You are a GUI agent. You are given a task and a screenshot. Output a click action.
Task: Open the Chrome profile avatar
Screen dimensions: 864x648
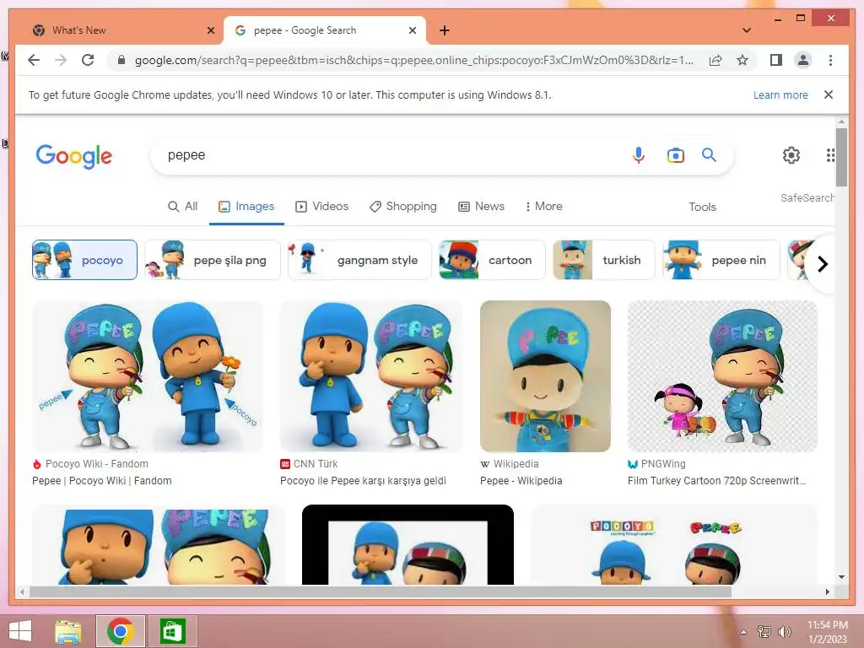coord(803,60)
